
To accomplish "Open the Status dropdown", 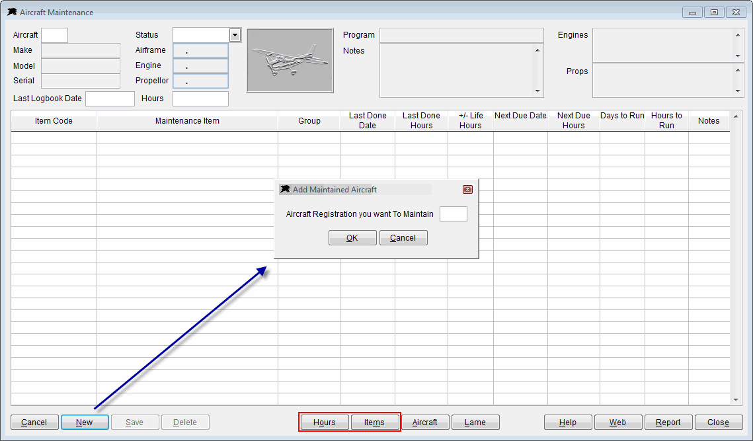I will [x=235, y=35].
